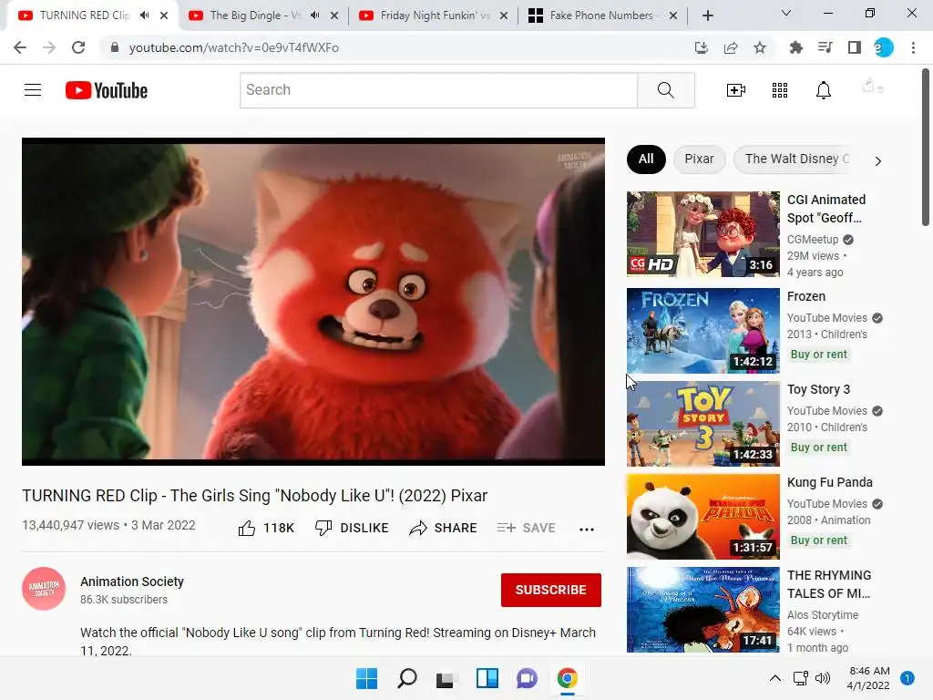Image resolution: width=933 pixels, height=700 pixels.
Task: Click SAVE to playlist button
Action: [x=526, y=528]
